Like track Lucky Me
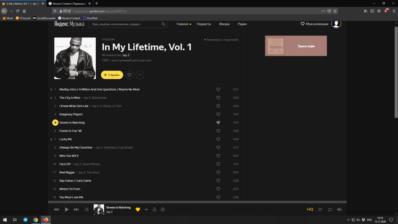The height and width of the screenshot is (224, 398). pyautogui.click(x=218, y=139)
